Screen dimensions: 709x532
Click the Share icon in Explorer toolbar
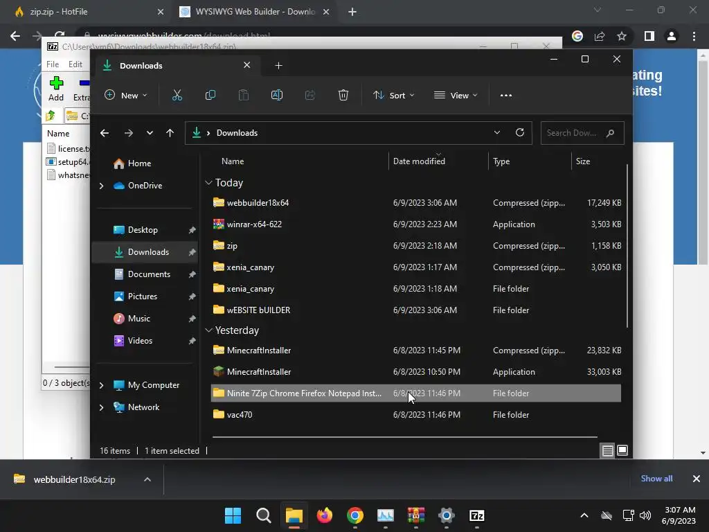[x=309, y=96]
